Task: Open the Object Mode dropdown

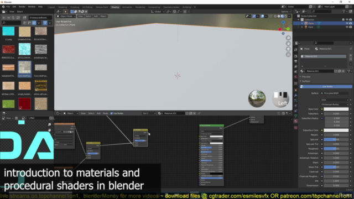Action: click(x=66, y=16)
